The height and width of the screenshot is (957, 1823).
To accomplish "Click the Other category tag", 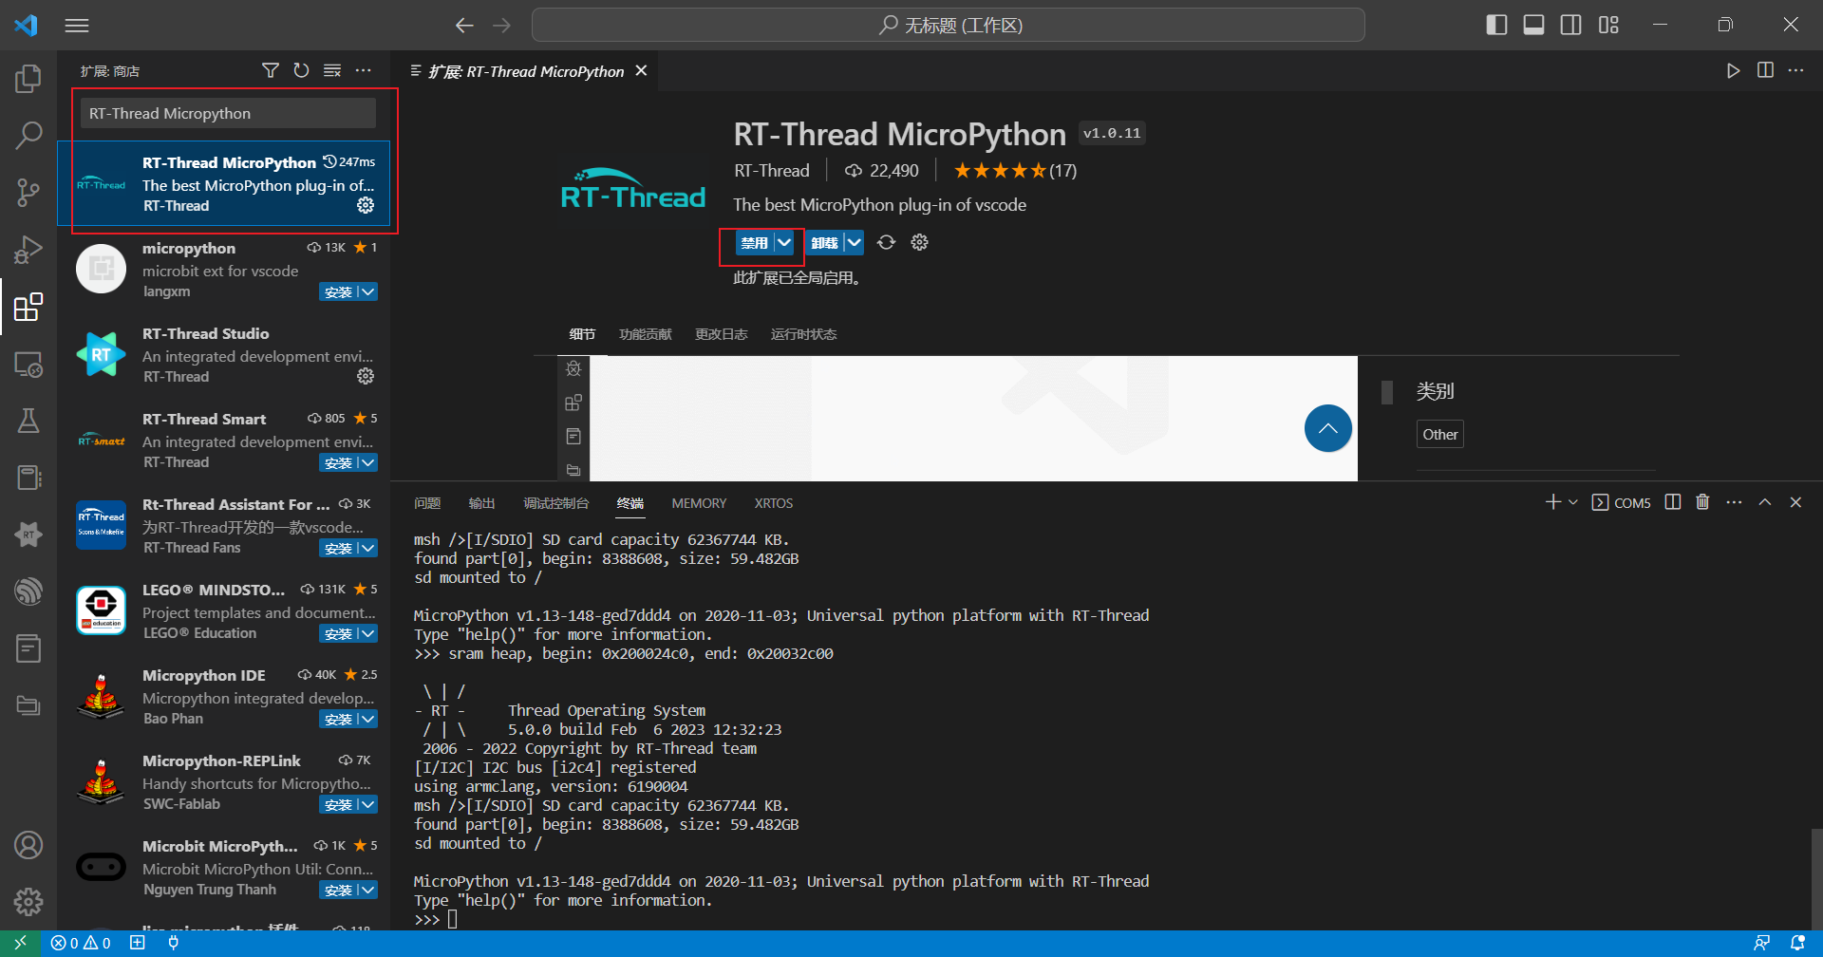I will coord(1439,434).
